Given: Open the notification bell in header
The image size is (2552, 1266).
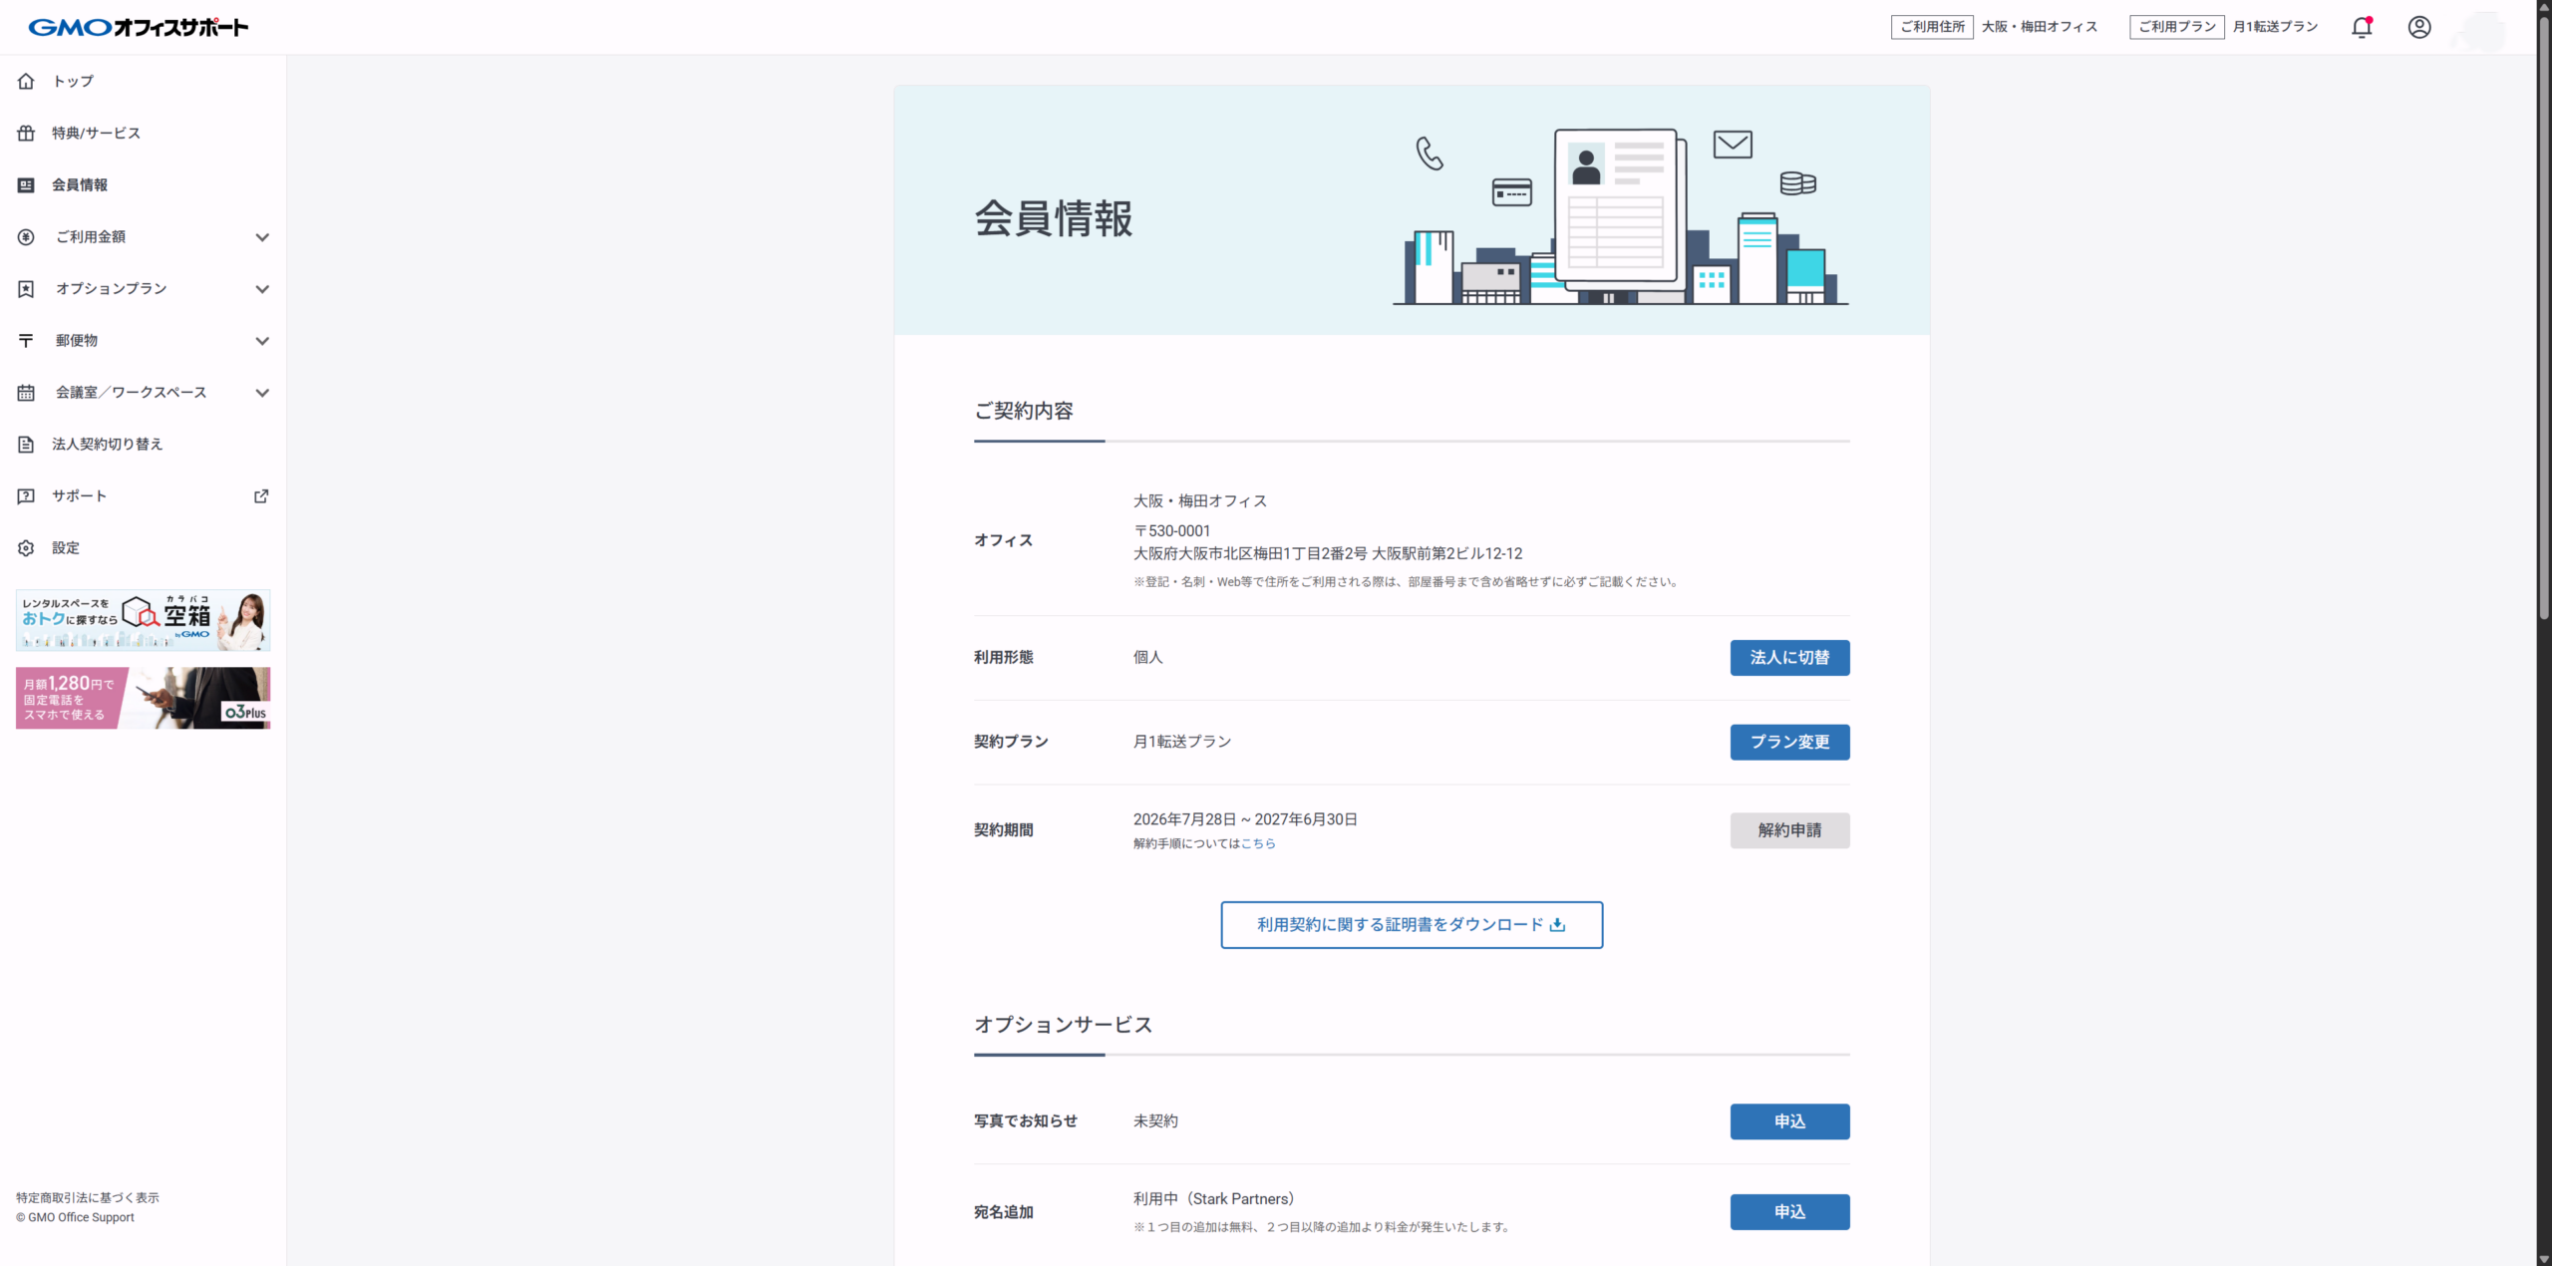Looking at the screenshot, I should pyautogui.click(x=2362, y=27).
